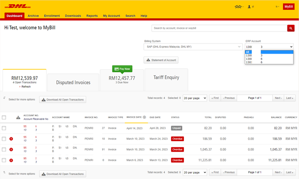Click the invoice date sort arrow icon
Screen dimensions: 299x179
144,117
